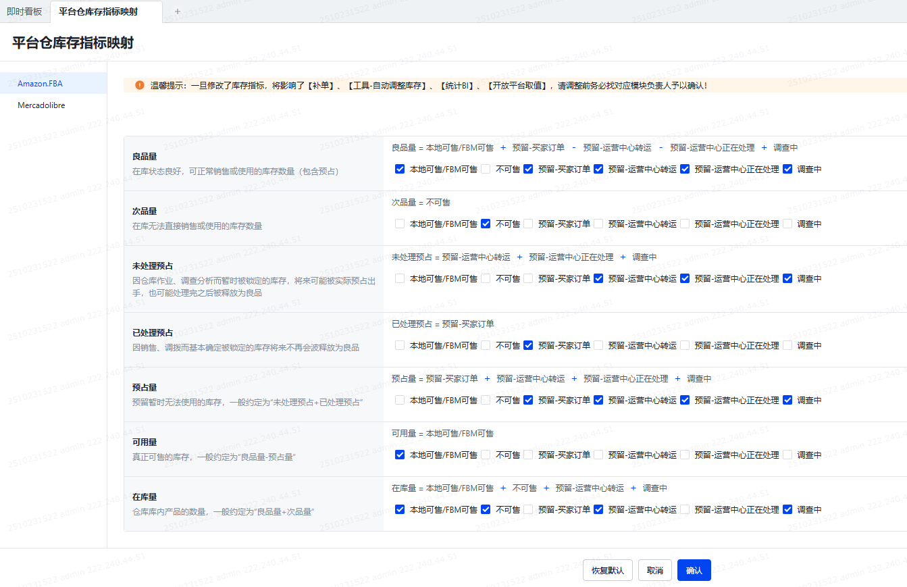The image size is (907, 587).
Task: Open Amazon.FBA in the left sidebar
Action: click(x=40, y=83)
